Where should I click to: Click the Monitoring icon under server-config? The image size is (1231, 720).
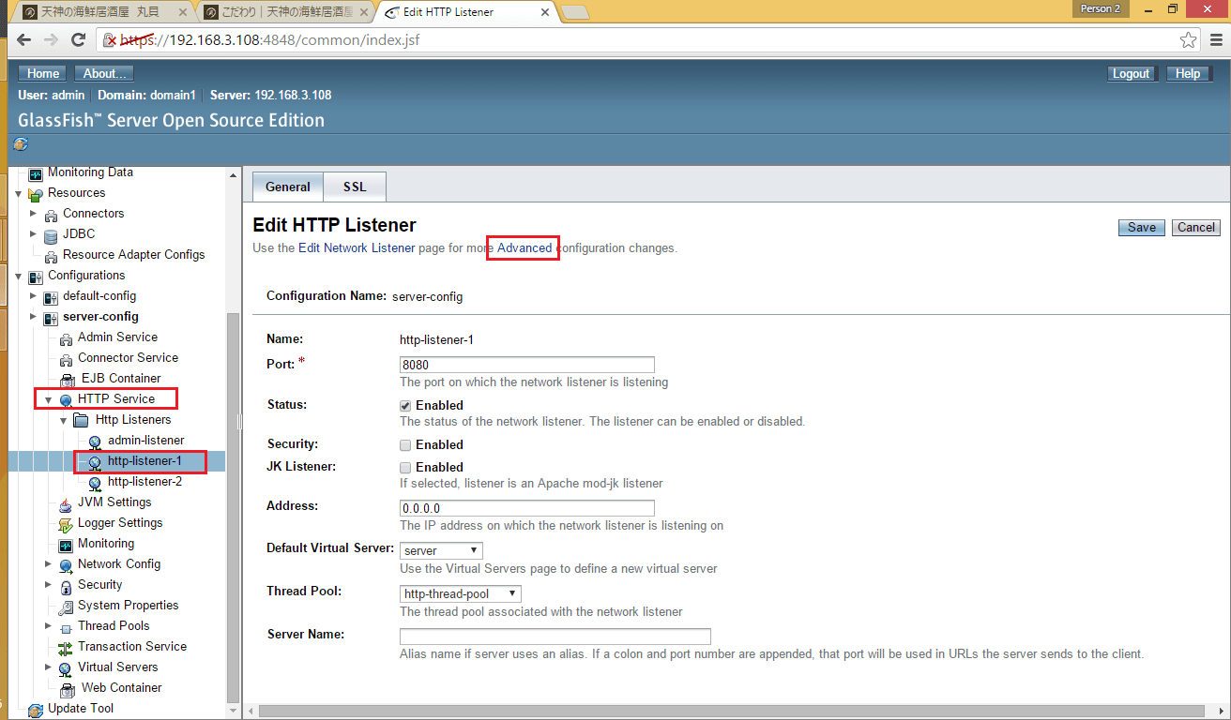coord(66,545)
